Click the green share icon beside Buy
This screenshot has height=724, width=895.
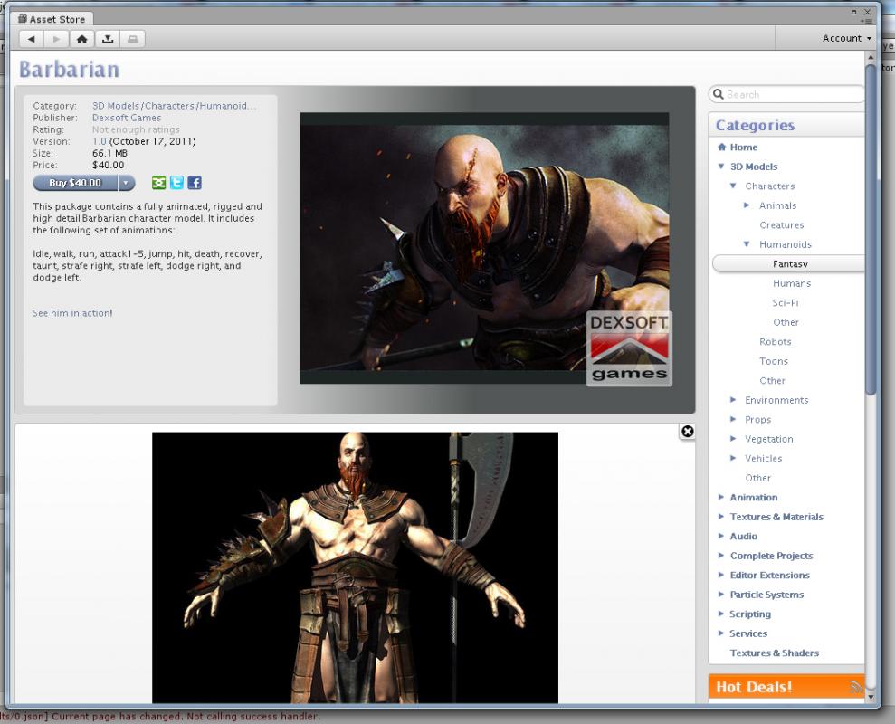click(x=158, y=183)
